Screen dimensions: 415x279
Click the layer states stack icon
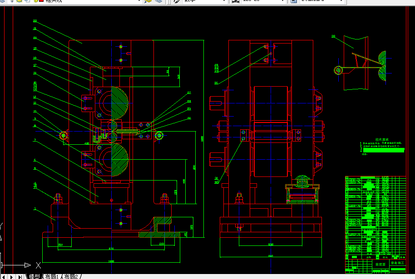158,1
